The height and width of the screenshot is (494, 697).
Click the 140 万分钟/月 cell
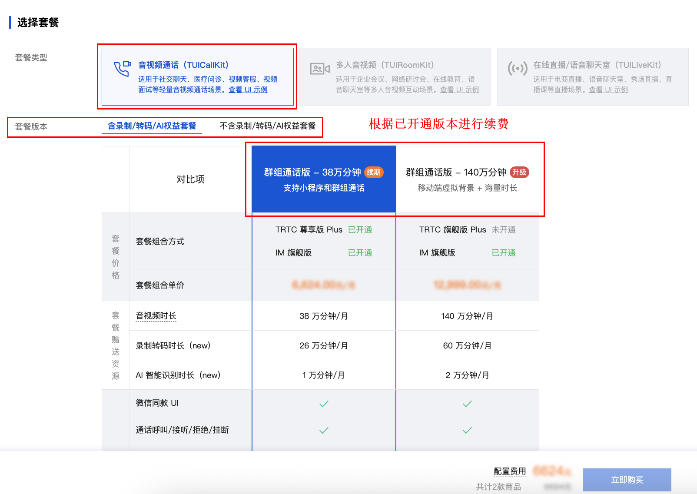click(467, 316)
